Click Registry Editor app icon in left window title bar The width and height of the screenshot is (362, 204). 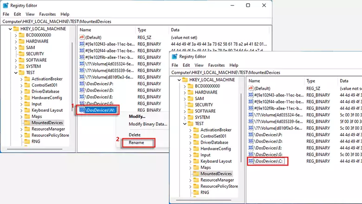point(6,5)
